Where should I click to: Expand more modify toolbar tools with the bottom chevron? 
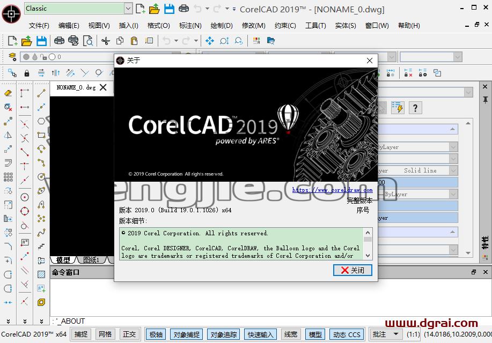click(8, 321)
